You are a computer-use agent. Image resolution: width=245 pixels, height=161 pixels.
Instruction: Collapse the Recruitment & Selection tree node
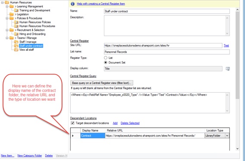(7, 30)
